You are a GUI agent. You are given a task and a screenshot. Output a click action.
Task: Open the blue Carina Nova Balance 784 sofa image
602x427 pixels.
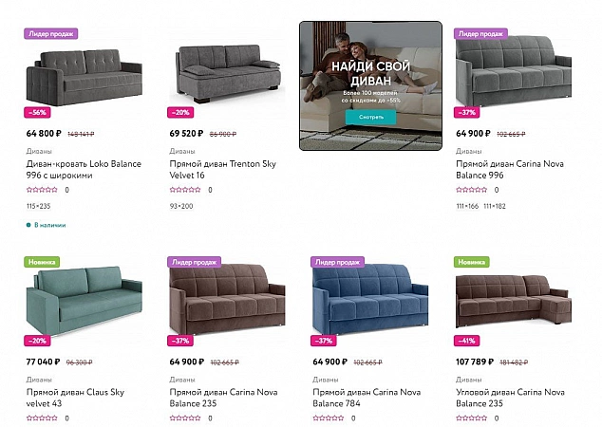click(370, 299)
